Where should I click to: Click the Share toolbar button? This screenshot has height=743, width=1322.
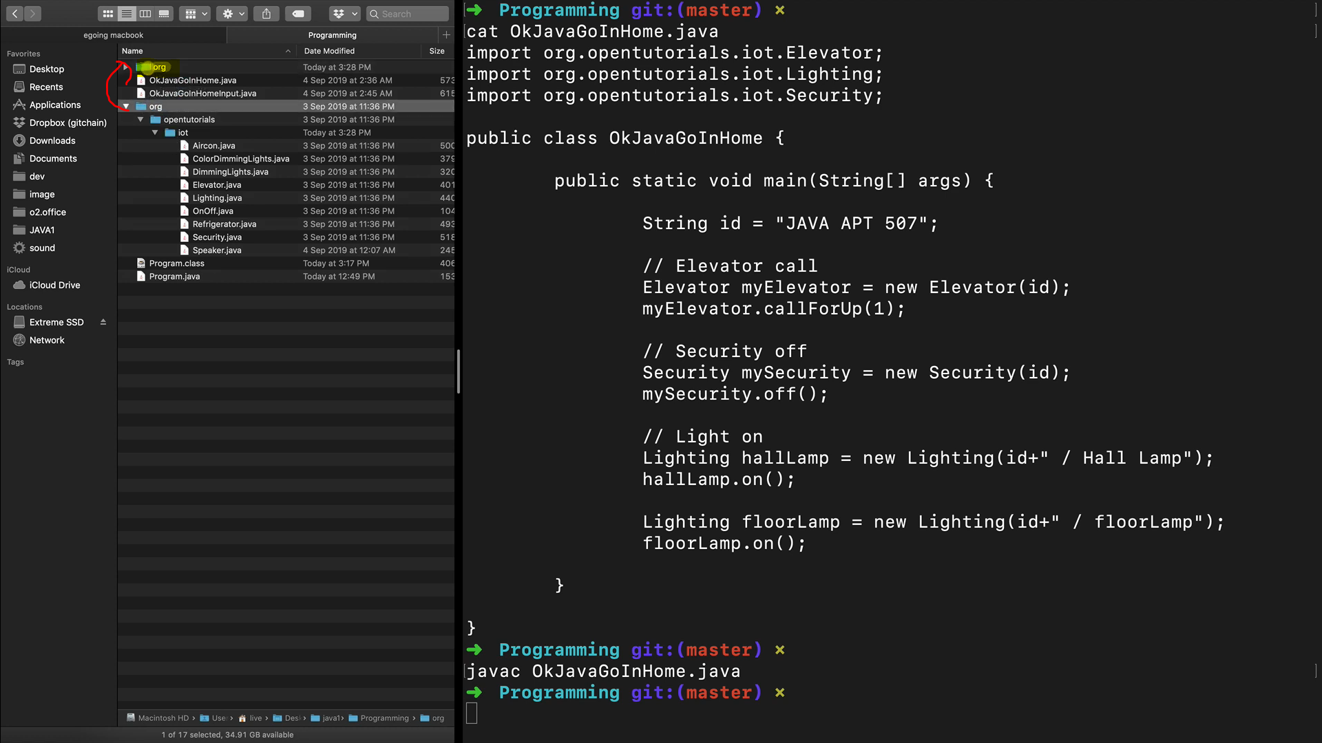(x=266, y=14)
